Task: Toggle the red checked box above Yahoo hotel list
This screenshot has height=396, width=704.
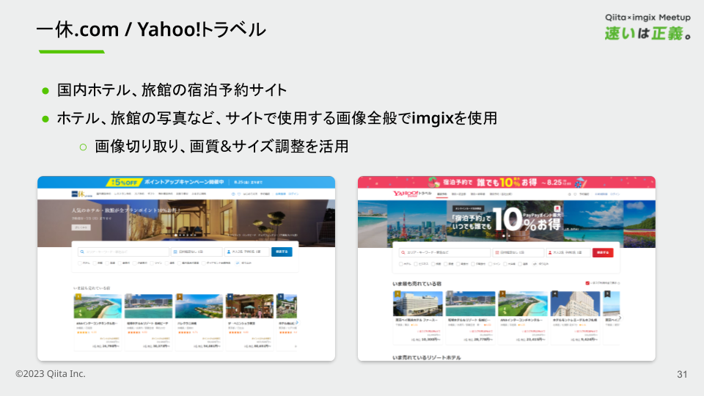Action: coord(587,282)
